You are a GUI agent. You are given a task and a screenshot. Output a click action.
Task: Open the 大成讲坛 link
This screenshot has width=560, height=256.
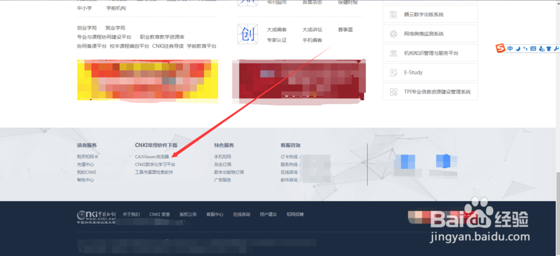[x=312, y=30]
